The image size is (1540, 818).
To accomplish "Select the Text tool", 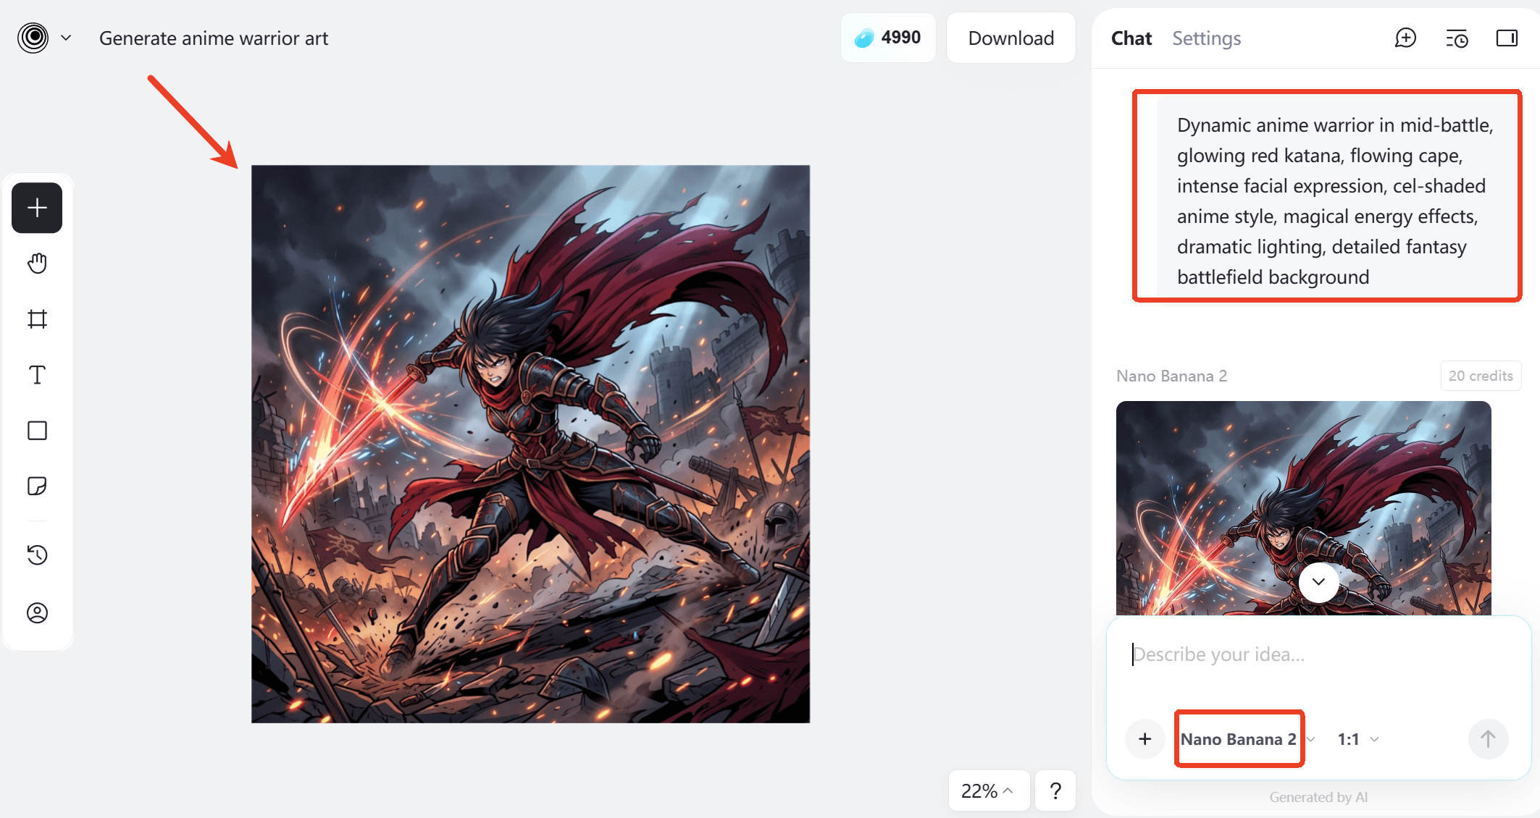I will [x=37, y=375].
